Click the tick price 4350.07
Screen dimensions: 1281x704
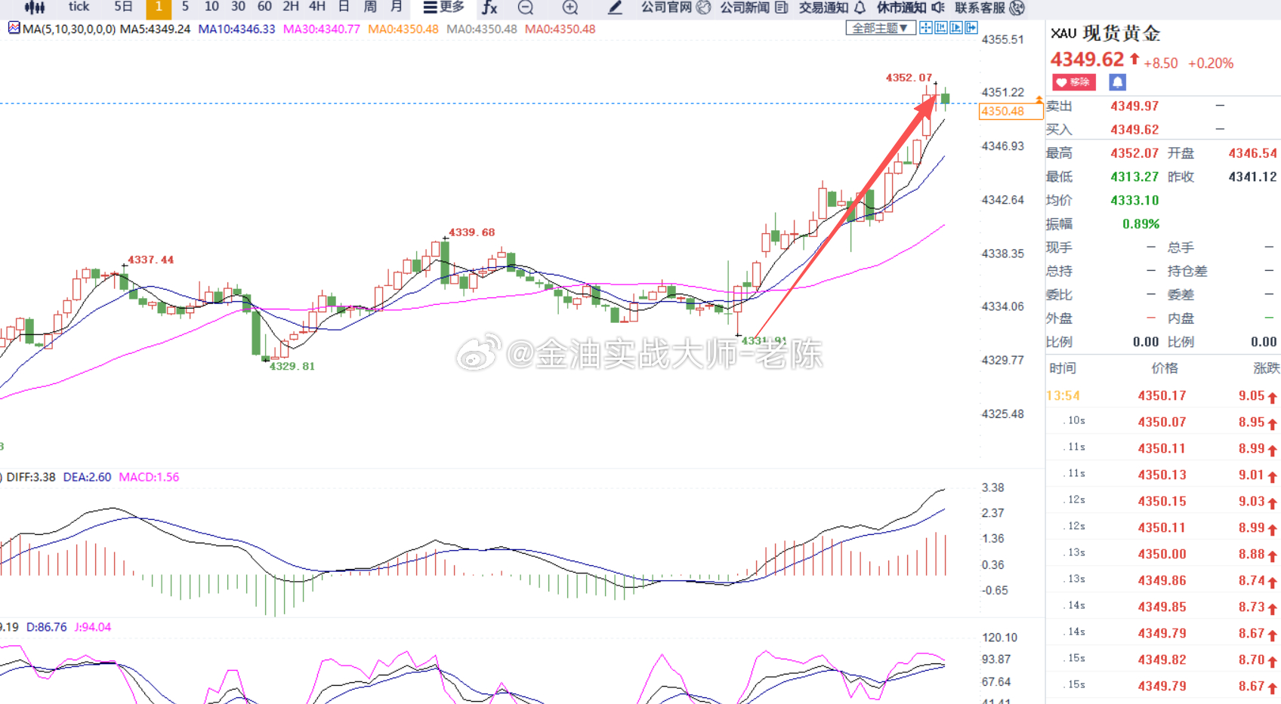click(x=1162, y=422)
